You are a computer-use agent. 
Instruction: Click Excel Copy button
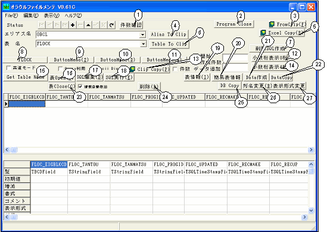pos(282,33)
